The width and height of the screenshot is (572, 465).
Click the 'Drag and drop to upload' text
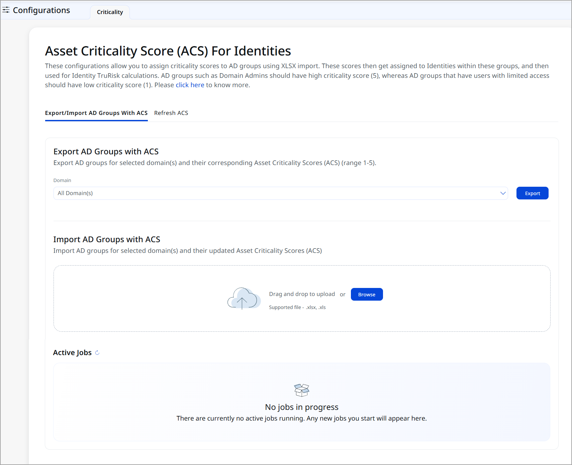click(x=302, y=294)
